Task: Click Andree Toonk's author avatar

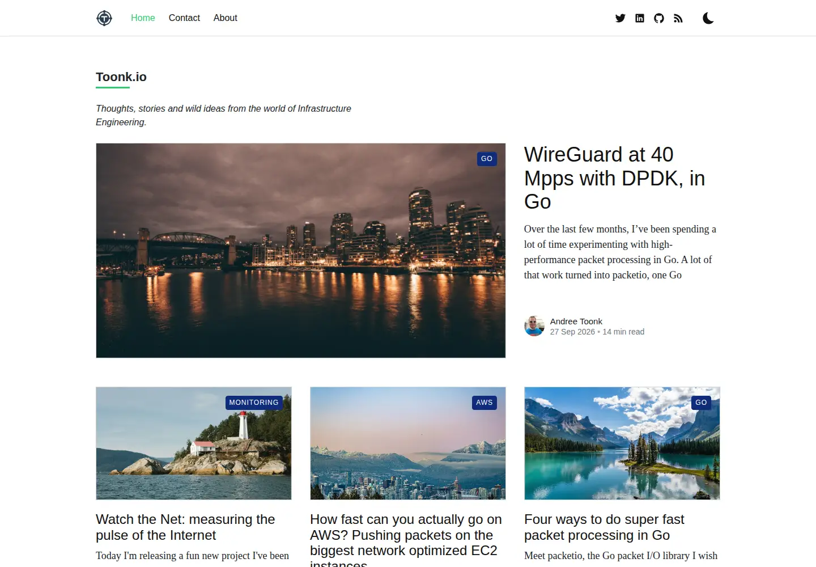Action: point(534,326)
